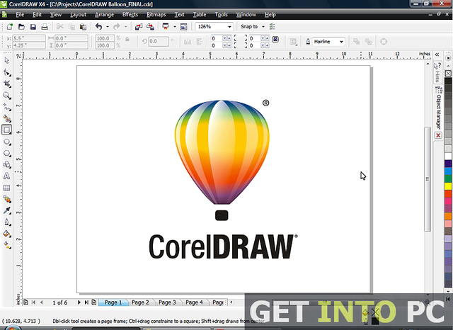The image size is (453, 330).
Task: Click the To Front of Layer icon
Action: click(x=357, y=42)
